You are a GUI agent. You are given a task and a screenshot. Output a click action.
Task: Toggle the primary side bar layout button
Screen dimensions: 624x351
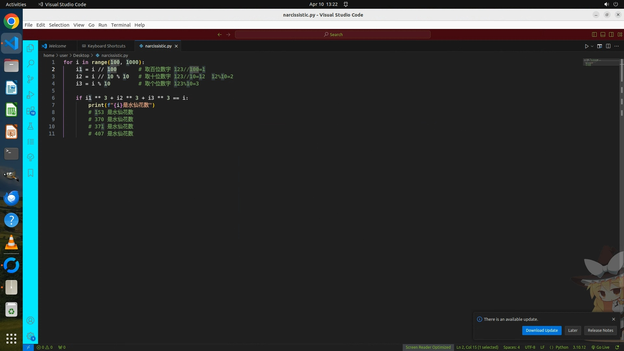pos(594,34)
